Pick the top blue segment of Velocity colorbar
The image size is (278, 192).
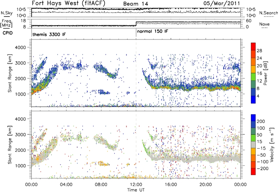coord(253,118)
